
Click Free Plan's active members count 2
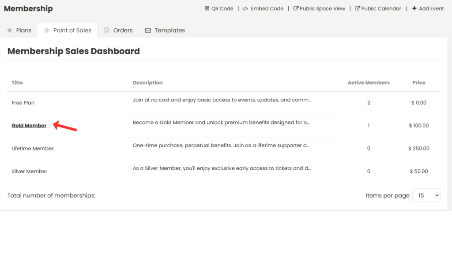pyautogui.click(x=369, y=103)
